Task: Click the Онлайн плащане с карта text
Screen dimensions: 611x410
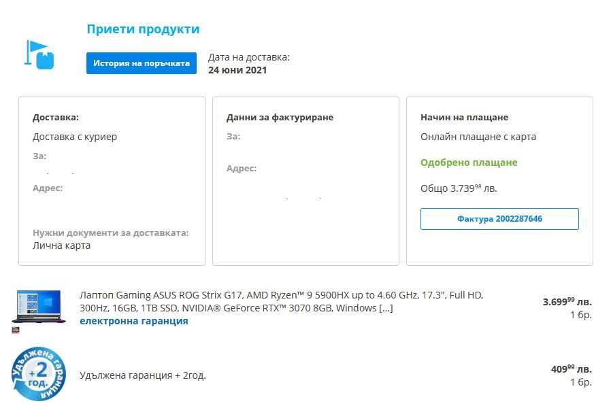Action: (478, 137)
